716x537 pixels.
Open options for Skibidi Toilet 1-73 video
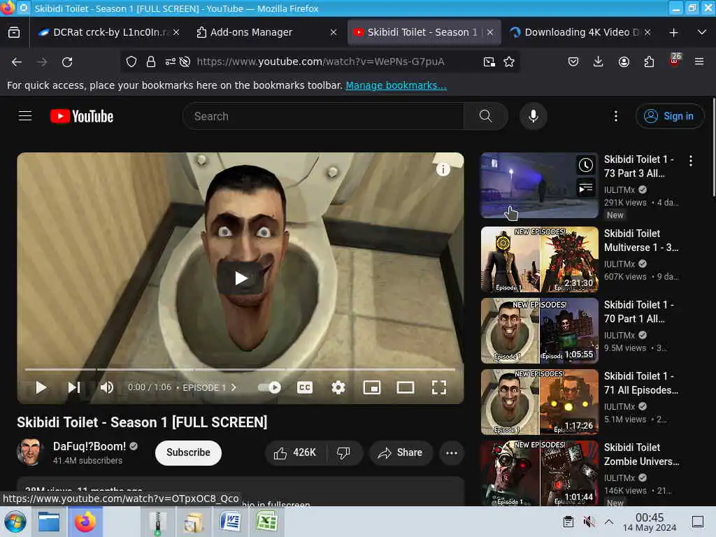(690, 161)
